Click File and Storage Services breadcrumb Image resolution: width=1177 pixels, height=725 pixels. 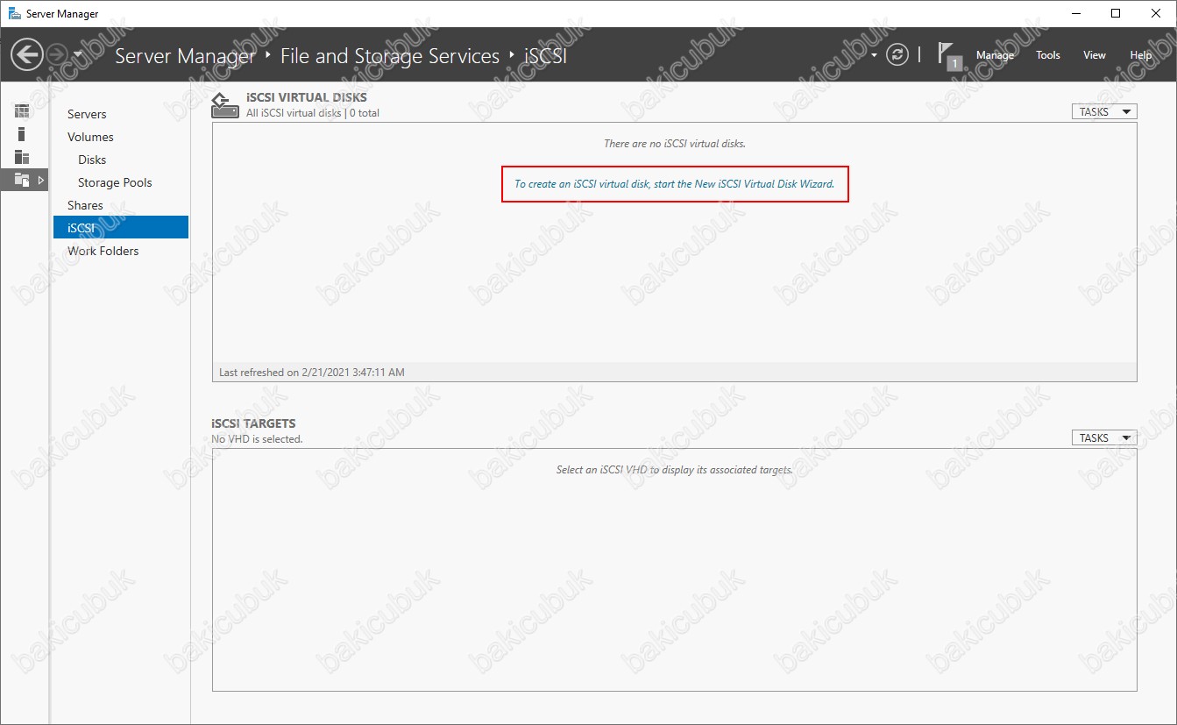pos(390,56)
